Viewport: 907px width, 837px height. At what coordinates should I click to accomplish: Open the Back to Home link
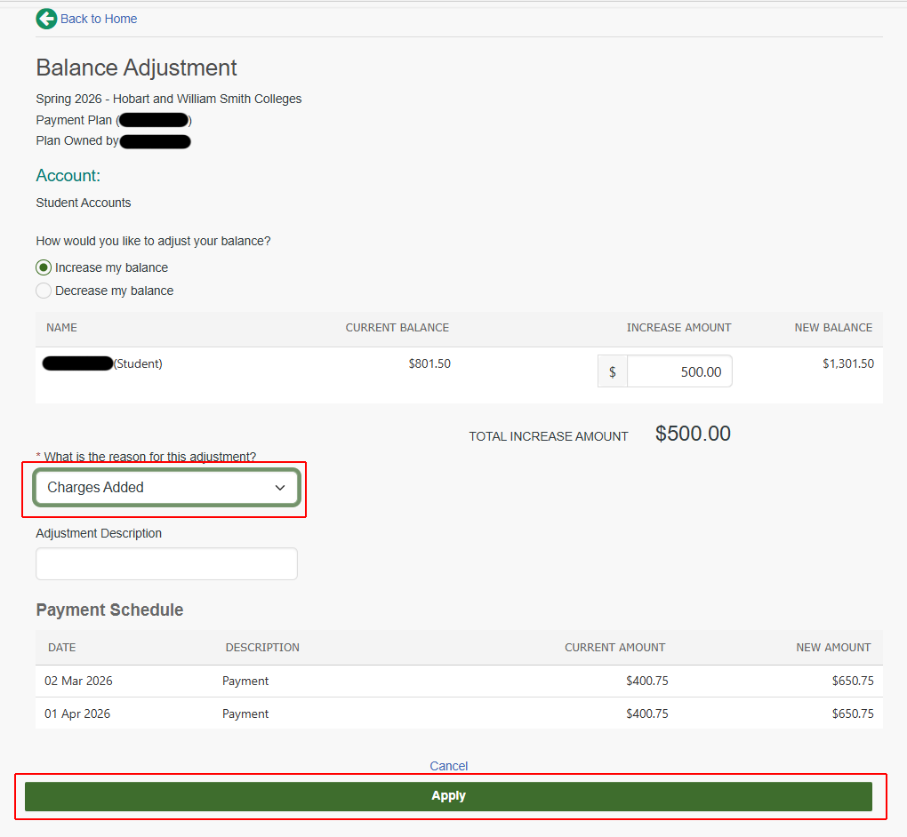(x=99, y=19)
